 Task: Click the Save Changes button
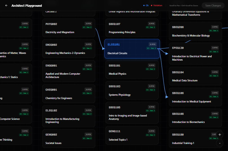pos(213,6)
